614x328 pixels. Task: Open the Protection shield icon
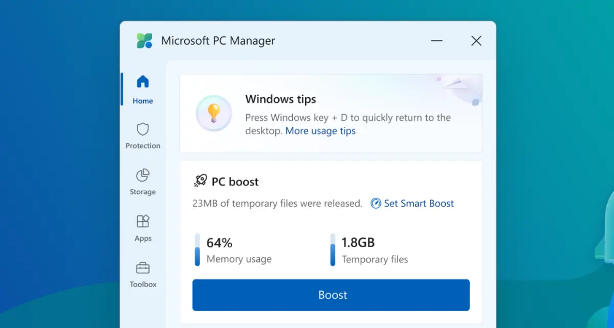pyautogui.click(x=143, y=129)
